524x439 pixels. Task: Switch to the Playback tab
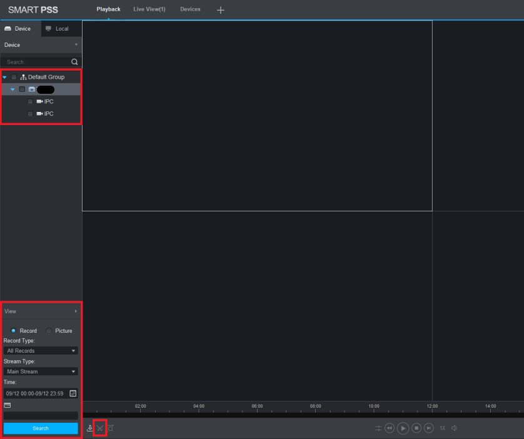pos(108,9)
